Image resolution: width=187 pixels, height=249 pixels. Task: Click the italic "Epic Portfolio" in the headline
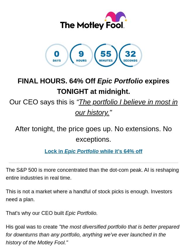coord(120,81)
